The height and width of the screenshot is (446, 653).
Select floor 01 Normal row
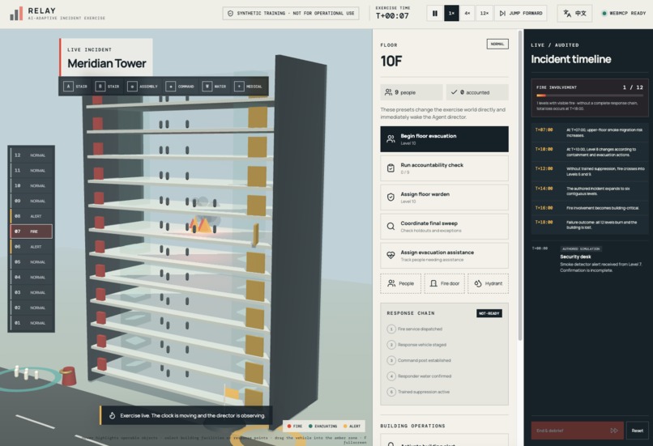tap(32, 323)
